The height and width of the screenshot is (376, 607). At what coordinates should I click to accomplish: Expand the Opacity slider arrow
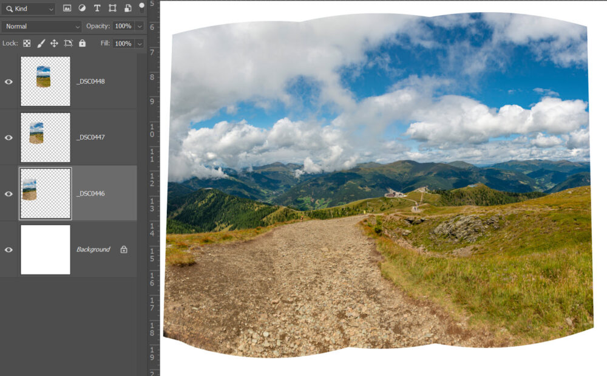(140, 26)
